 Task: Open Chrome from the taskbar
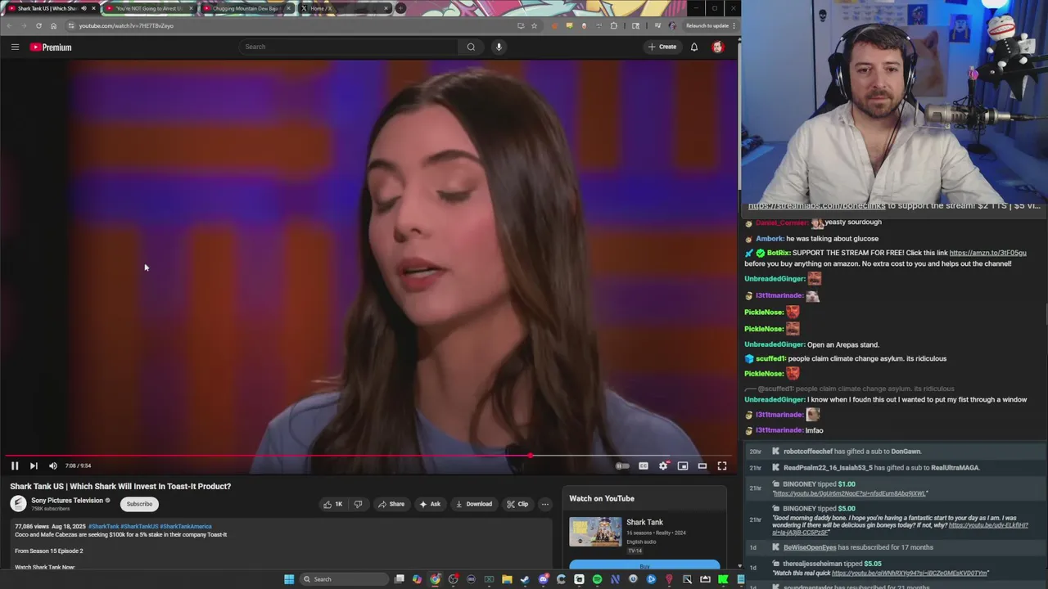pyautogui.click(x=435, y=579)
